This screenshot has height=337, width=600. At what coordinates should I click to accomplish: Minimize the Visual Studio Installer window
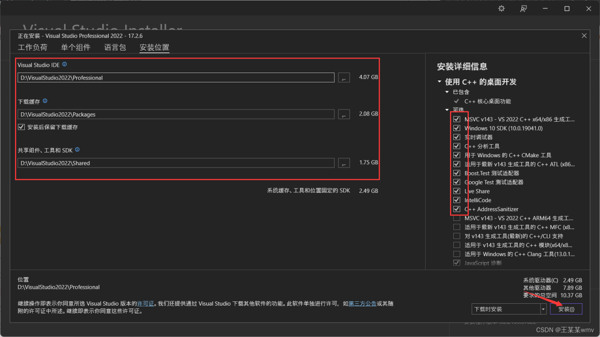tap(546, 8)
